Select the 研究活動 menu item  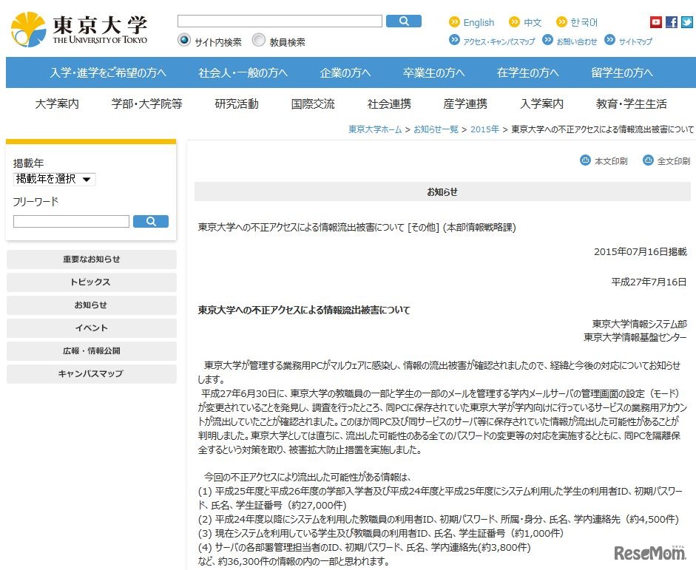point(237,104)
